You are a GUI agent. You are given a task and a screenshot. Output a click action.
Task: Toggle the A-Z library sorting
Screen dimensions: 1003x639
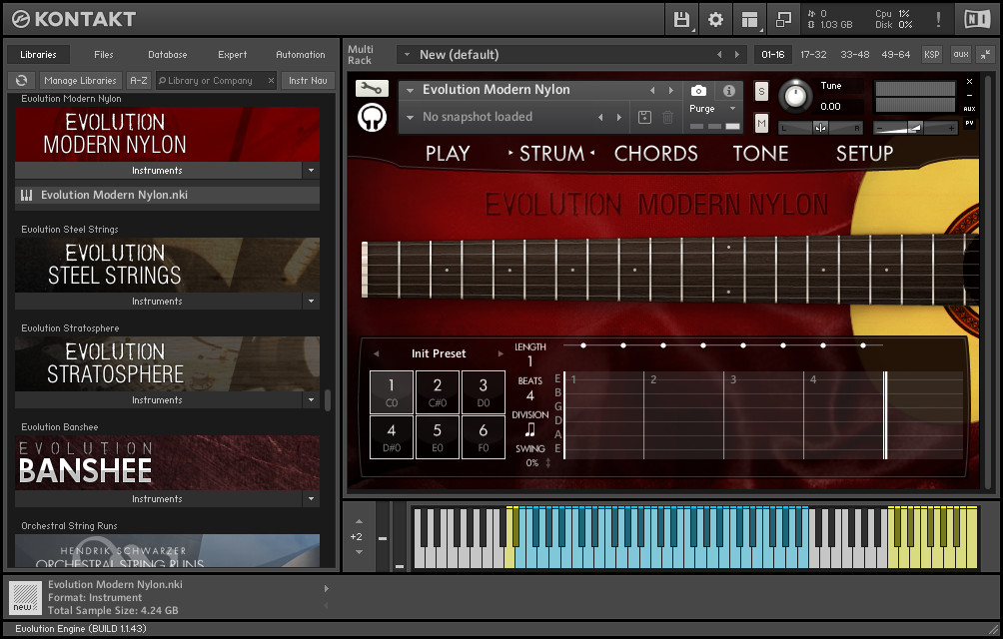(138, 81)
